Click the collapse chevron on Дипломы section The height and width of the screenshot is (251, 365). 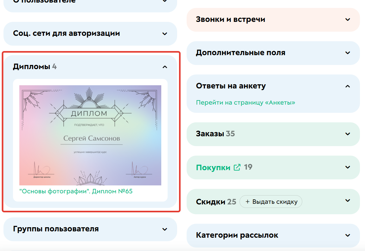[164, 67]
